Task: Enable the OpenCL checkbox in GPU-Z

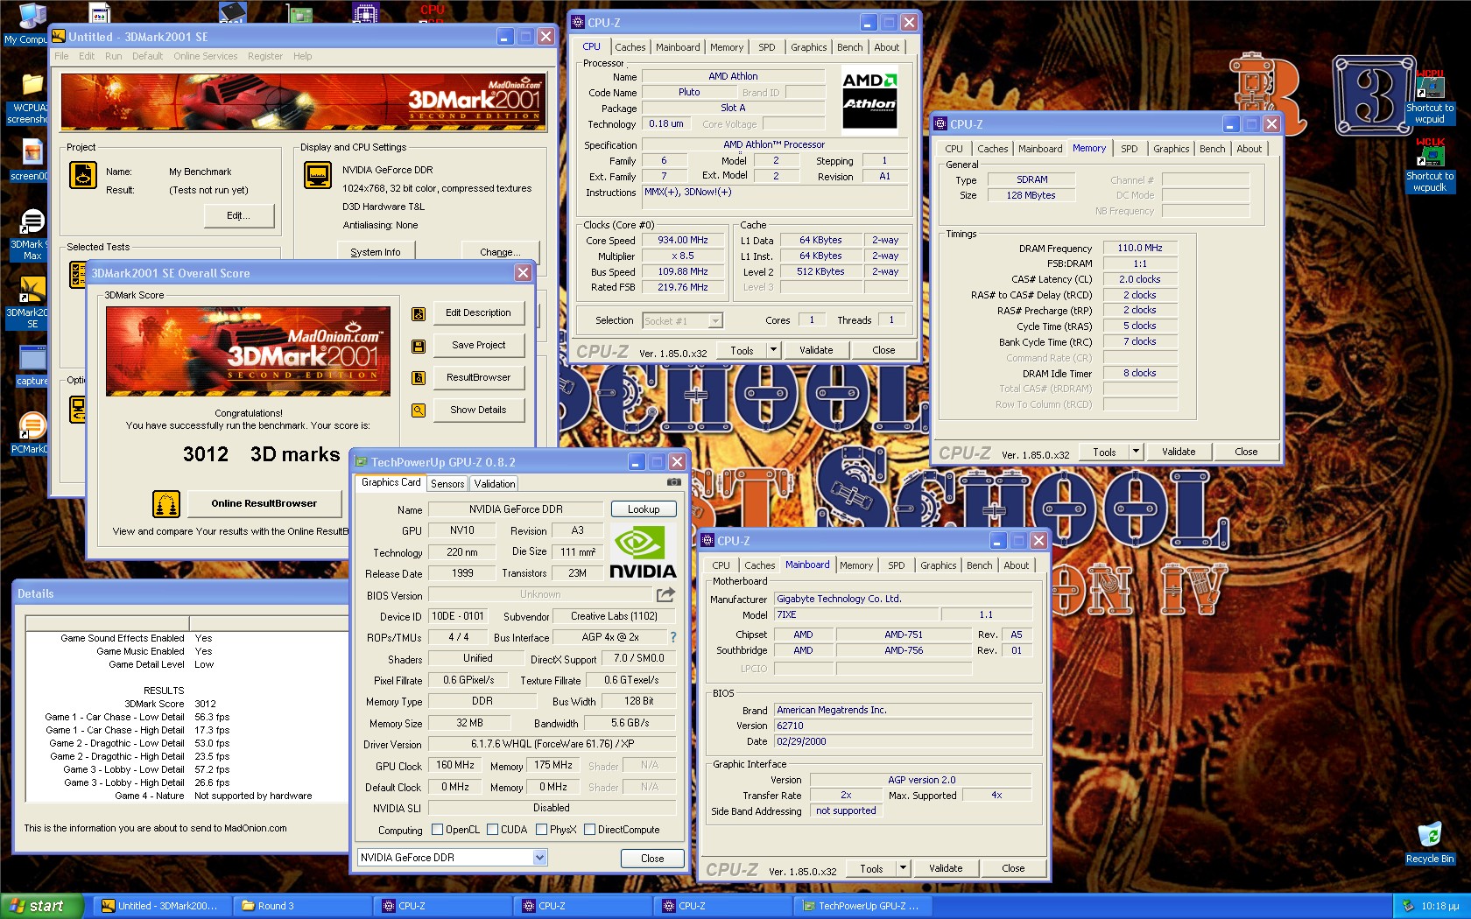Action: (437, 830)
